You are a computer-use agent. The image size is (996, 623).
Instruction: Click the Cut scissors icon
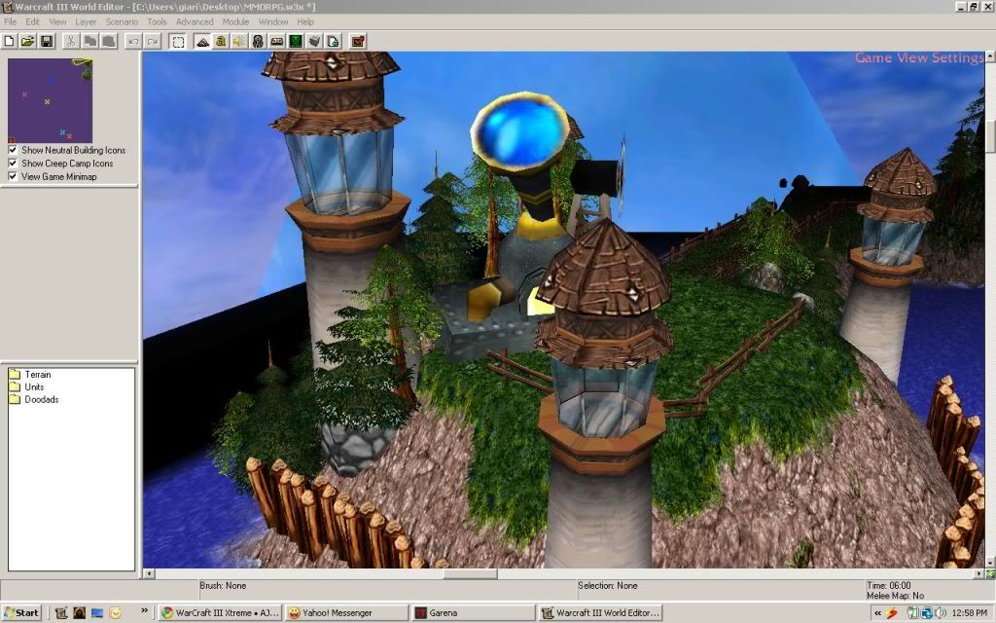tap(71, 41)
